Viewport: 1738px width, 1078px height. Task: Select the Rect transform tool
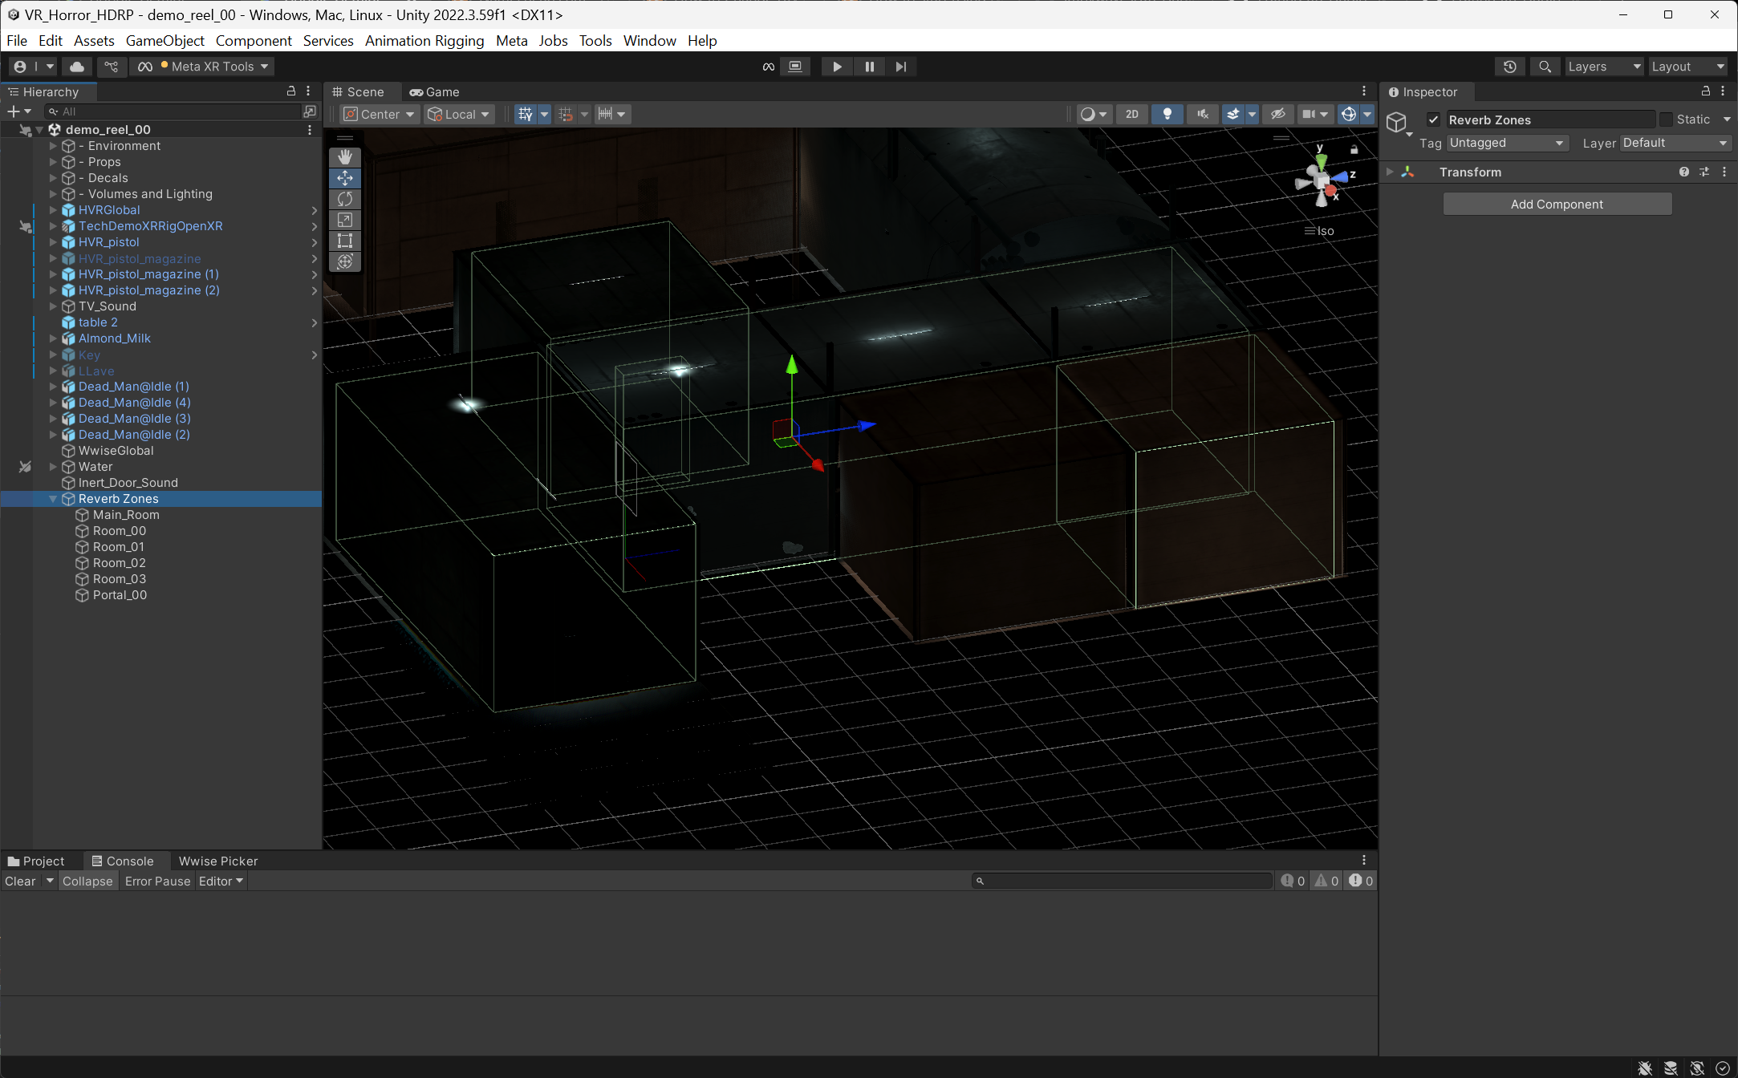tap(345, 241)
